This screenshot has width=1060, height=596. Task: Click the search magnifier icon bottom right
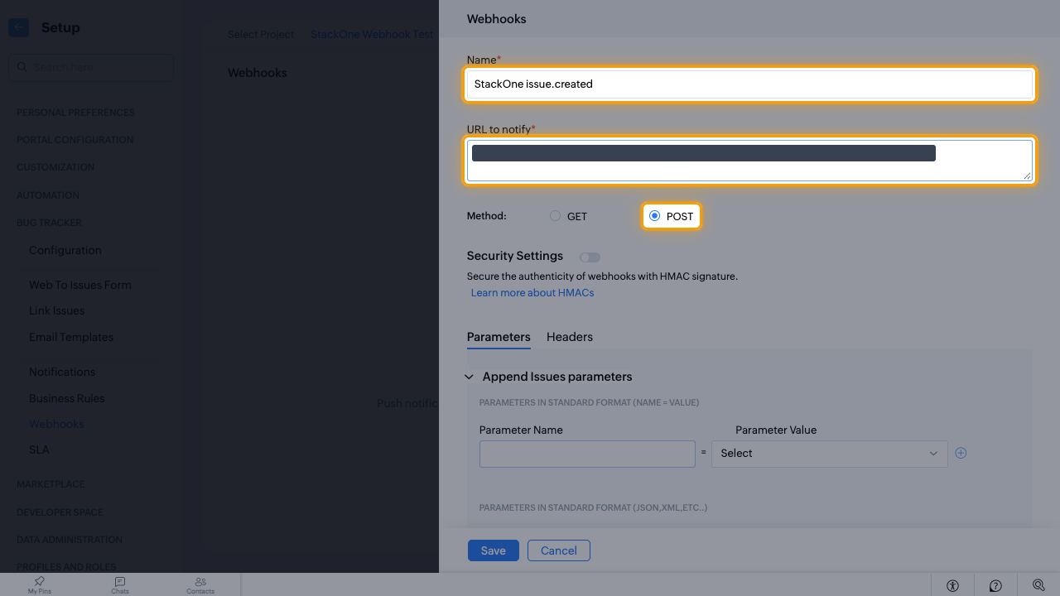(x=1038, y=585)
